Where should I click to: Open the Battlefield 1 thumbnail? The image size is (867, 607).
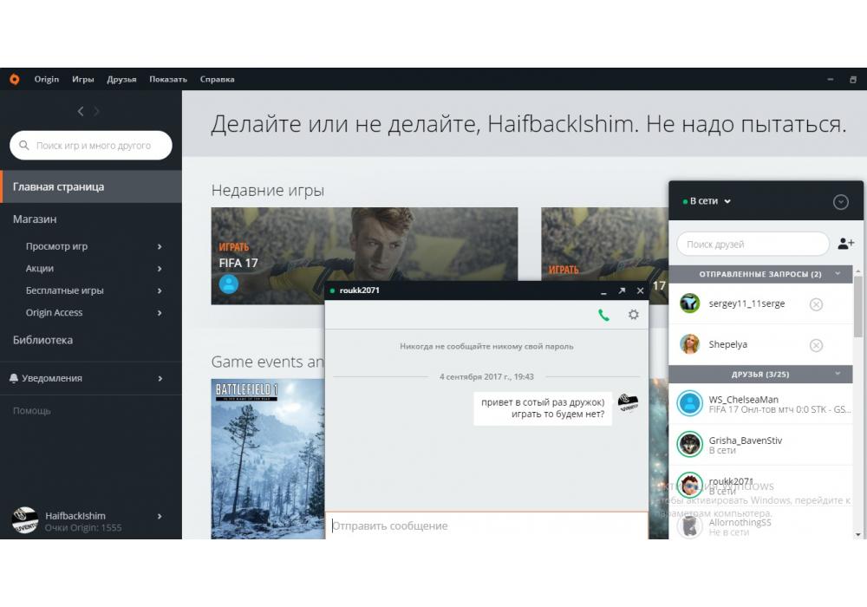tap(268, 459)
